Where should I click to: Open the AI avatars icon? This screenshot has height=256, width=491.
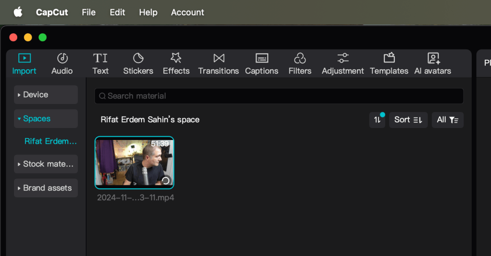[x=434, y=58]
